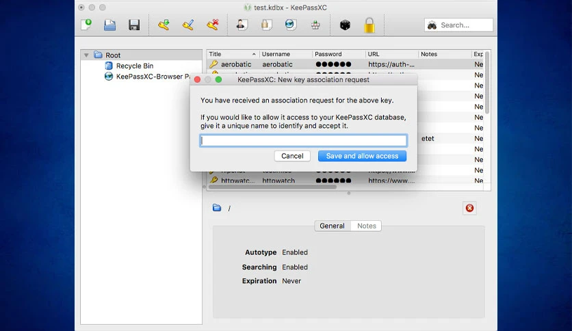This screenshot has width=572, height=331.
Task: Click the https://auth-... URL cell
Action: 391,64
